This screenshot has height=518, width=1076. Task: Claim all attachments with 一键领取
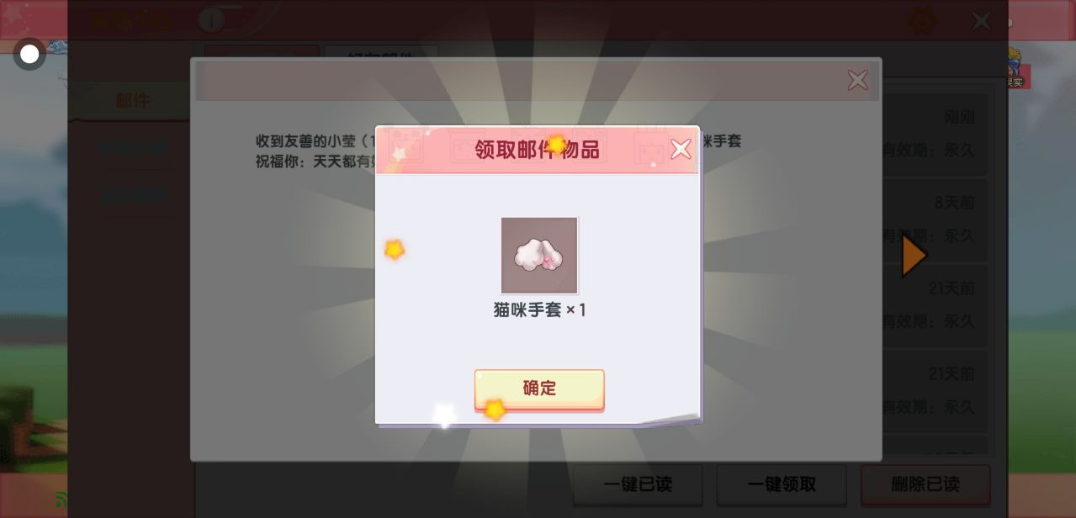[782, 485]
